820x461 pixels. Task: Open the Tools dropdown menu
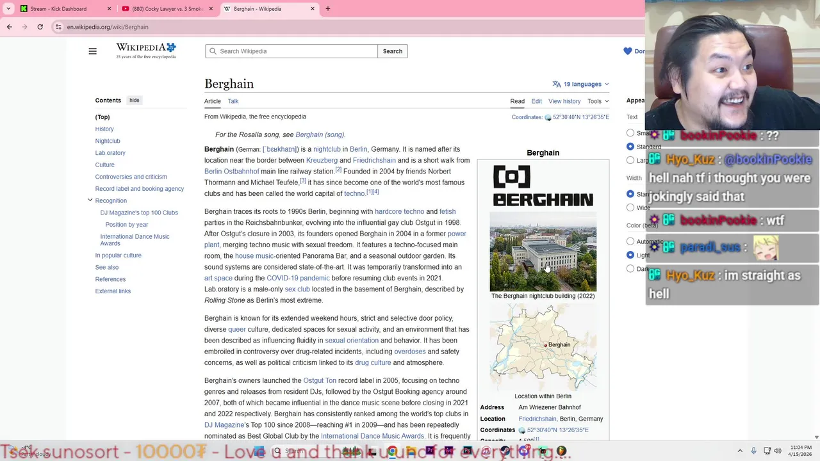tap(598, 101)
